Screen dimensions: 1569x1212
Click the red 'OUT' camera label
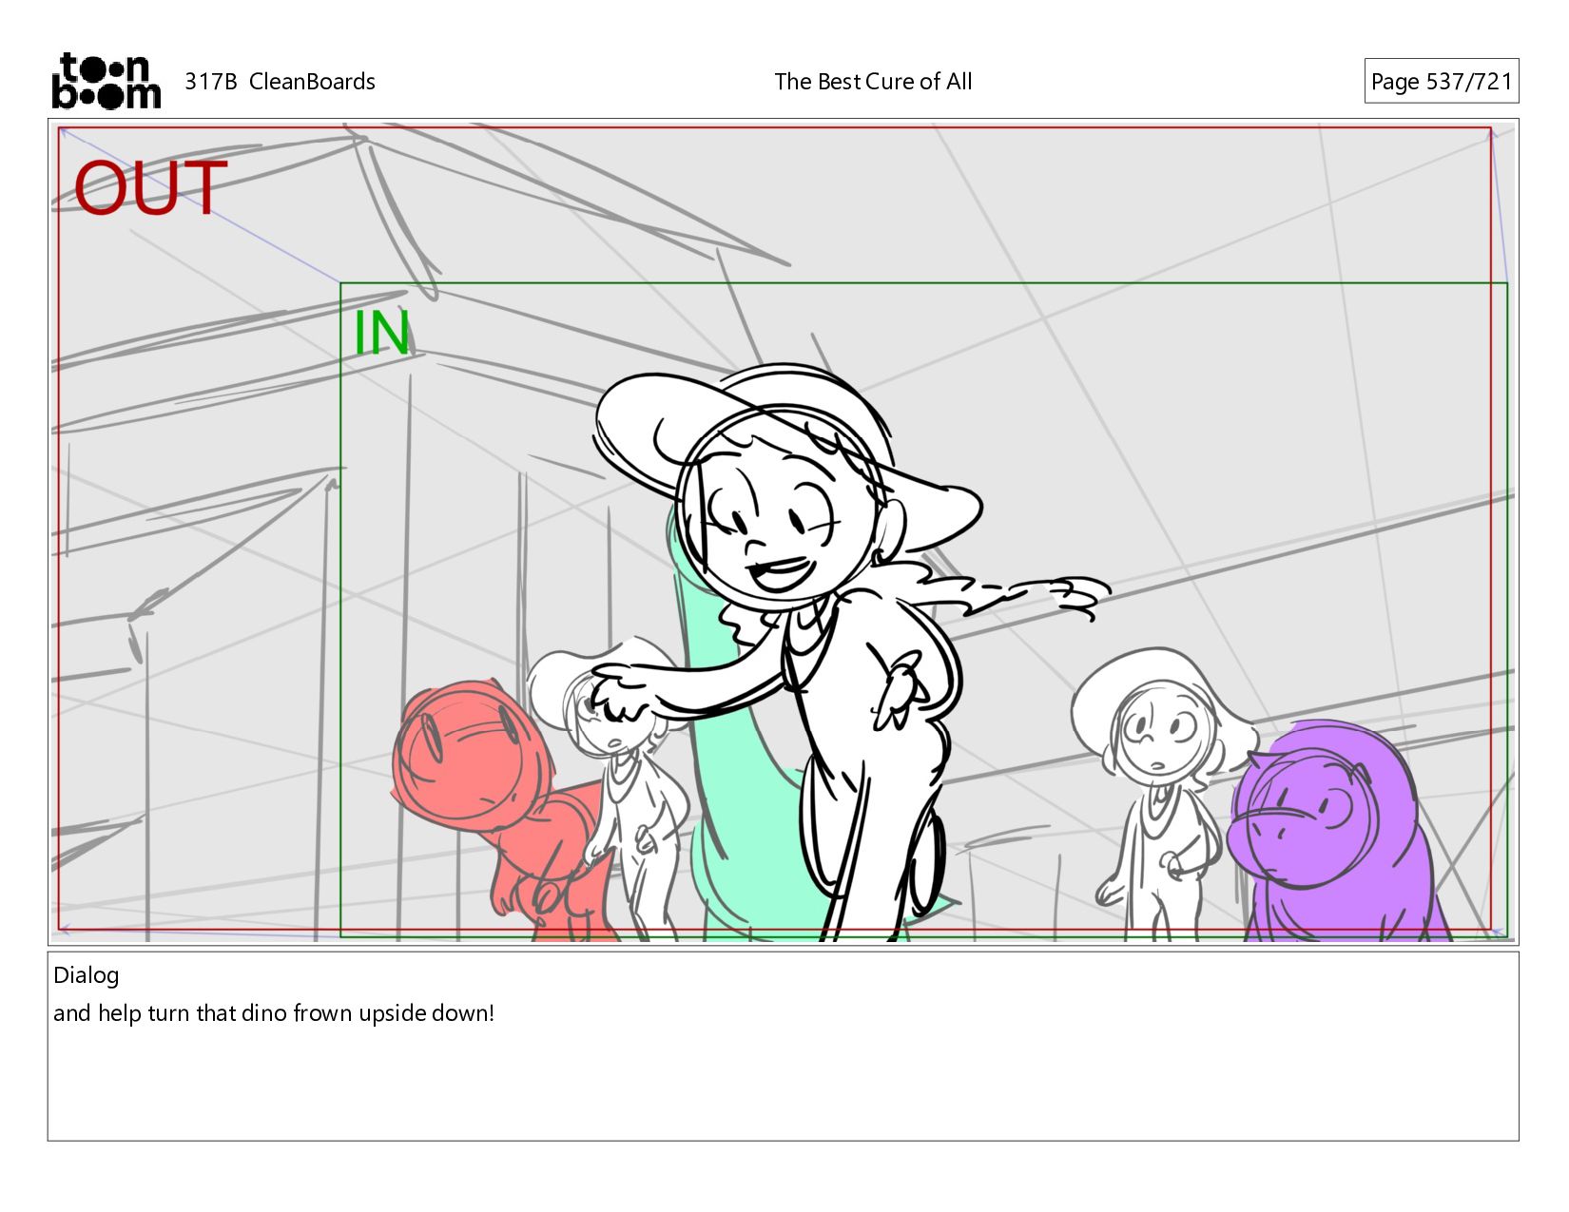pyautogui.click(x=150, y=187)
